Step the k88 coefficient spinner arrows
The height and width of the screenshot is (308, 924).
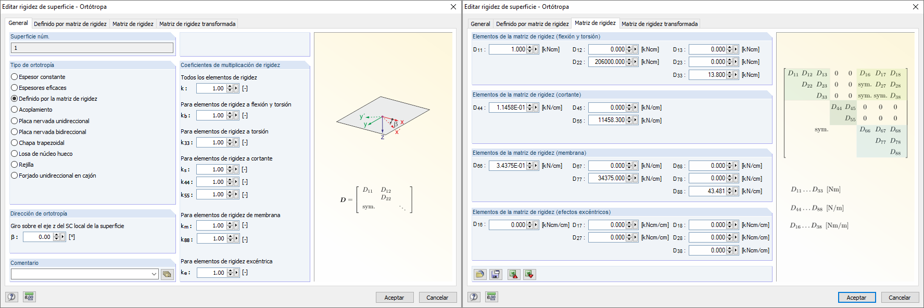click(230, 239)
